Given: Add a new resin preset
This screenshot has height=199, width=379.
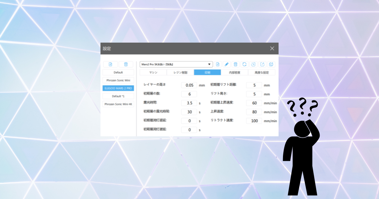Looking at the screenshot, I should (x=218, y=64).
